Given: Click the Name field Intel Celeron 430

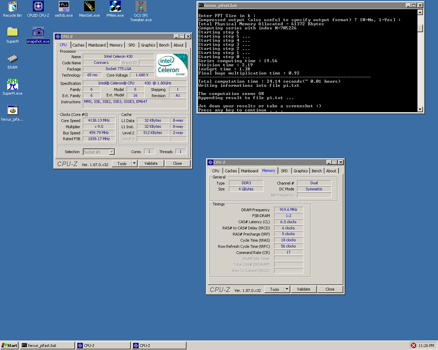Looking at the screenshot, I should (118, 56).
